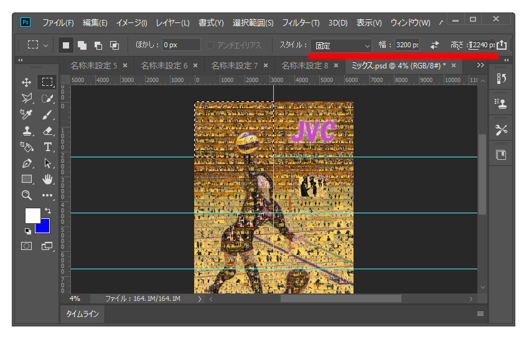529x342 pixels.
Task: Select the Path Selection tool
Action: (47, 163)
